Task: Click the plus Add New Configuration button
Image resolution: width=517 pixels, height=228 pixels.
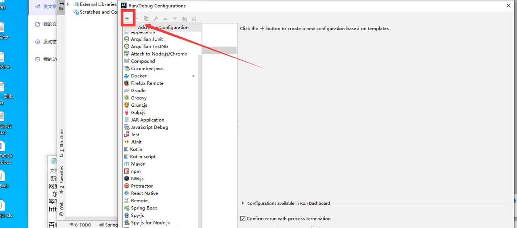Action: click(127, 19)
